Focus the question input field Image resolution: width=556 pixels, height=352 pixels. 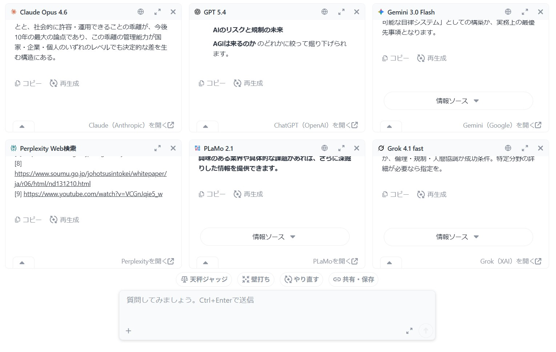tap(277, 307)
